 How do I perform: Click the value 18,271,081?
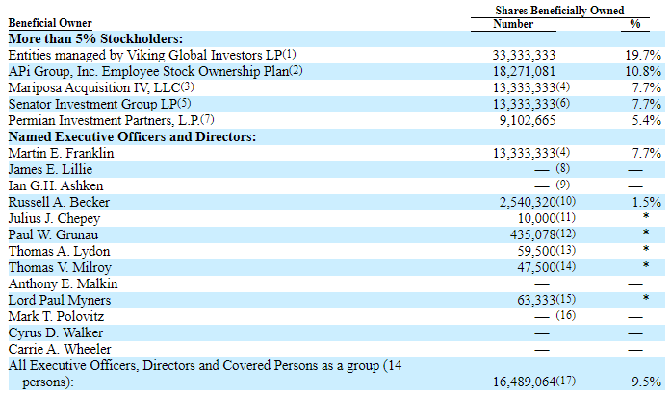click(x=524, y=71)
